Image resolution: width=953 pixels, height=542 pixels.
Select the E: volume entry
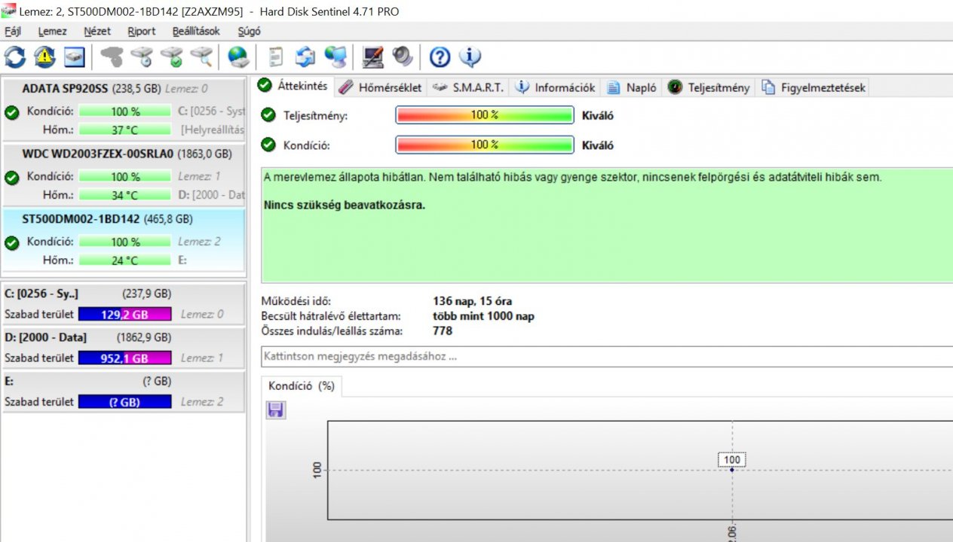tap(124, 391)
